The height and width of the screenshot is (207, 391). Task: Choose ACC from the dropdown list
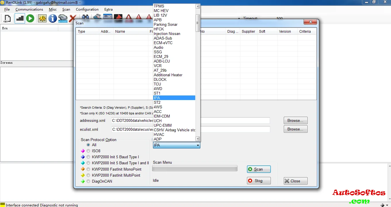coord(158,112)
